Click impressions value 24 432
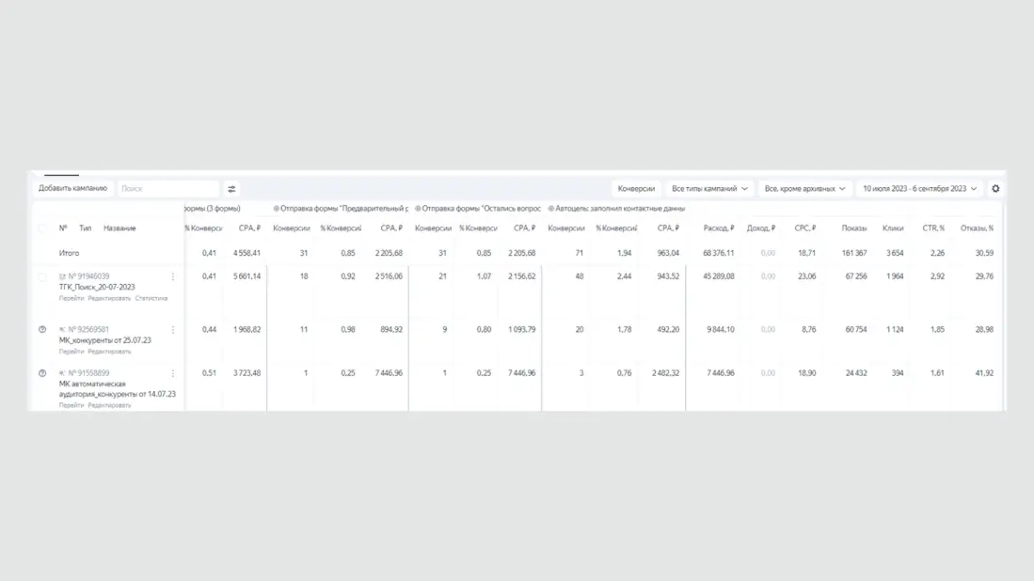Viewport: 1034px width, 581px height. coord(856,373)
